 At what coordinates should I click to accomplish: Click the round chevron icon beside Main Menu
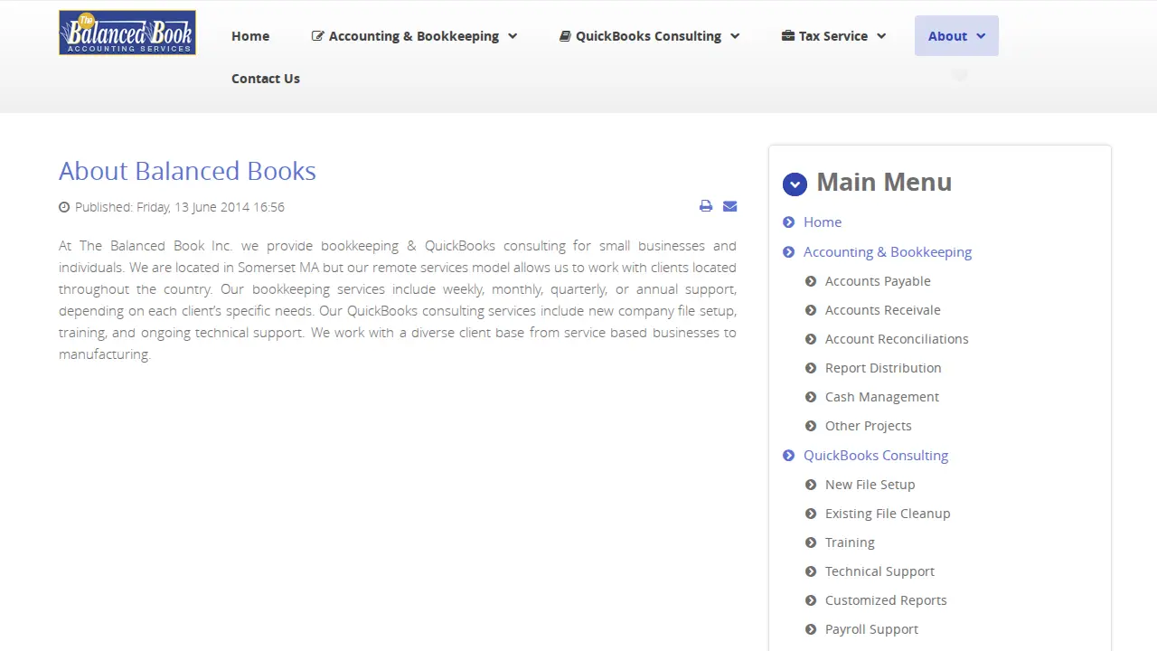pos(795,184)
